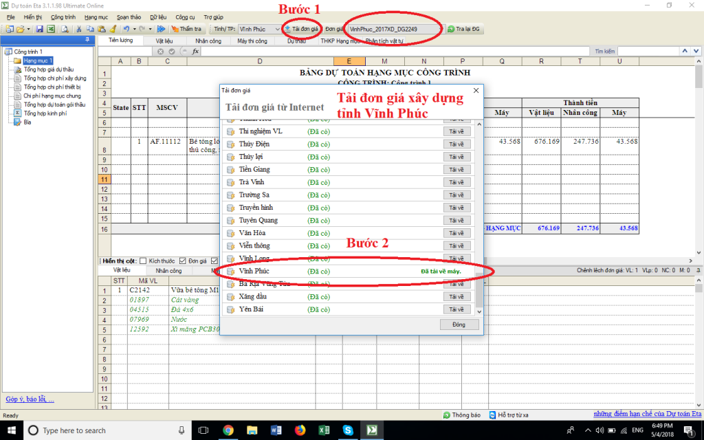Click the Undo arrow icon

[x=126, y=30]
